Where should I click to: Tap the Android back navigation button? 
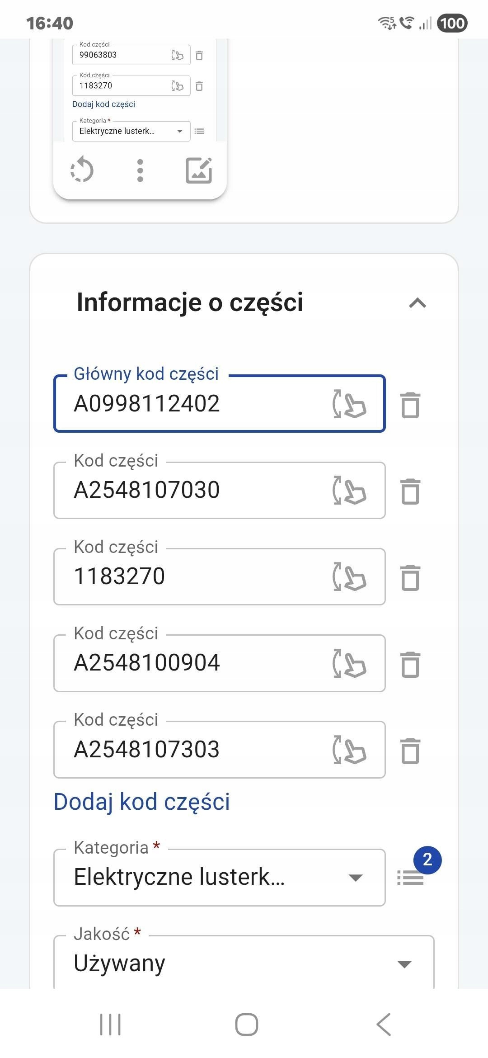[x=384, y=1025]
